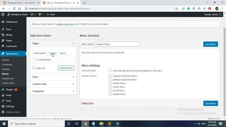Bookmark this page with the star
This screenshot has height=127, width=226.
[177, 8]
